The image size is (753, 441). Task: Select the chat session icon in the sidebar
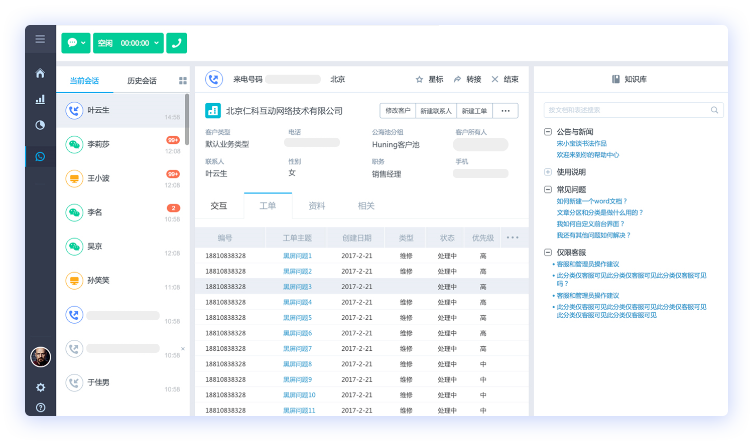40,157
